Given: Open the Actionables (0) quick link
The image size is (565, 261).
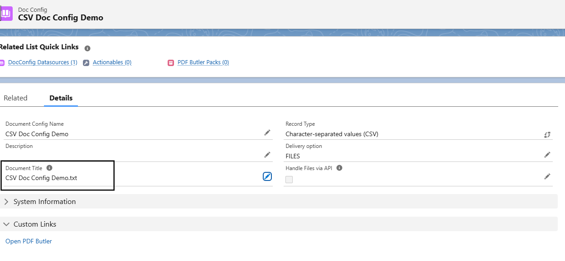Looking at the screenshot, I should [112, 62].
